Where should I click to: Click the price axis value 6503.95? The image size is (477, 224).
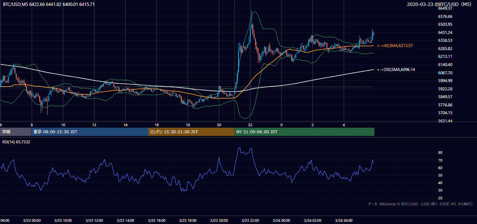445,24
